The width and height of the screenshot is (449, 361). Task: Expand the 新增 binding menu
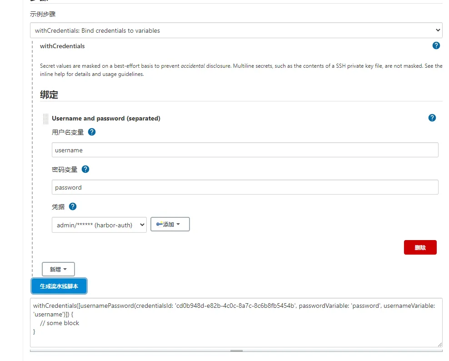point(58,269)
